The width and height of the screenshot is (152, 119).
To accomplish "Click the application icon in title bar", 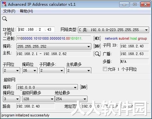I will pyautogui.click(x=4, y=4).
